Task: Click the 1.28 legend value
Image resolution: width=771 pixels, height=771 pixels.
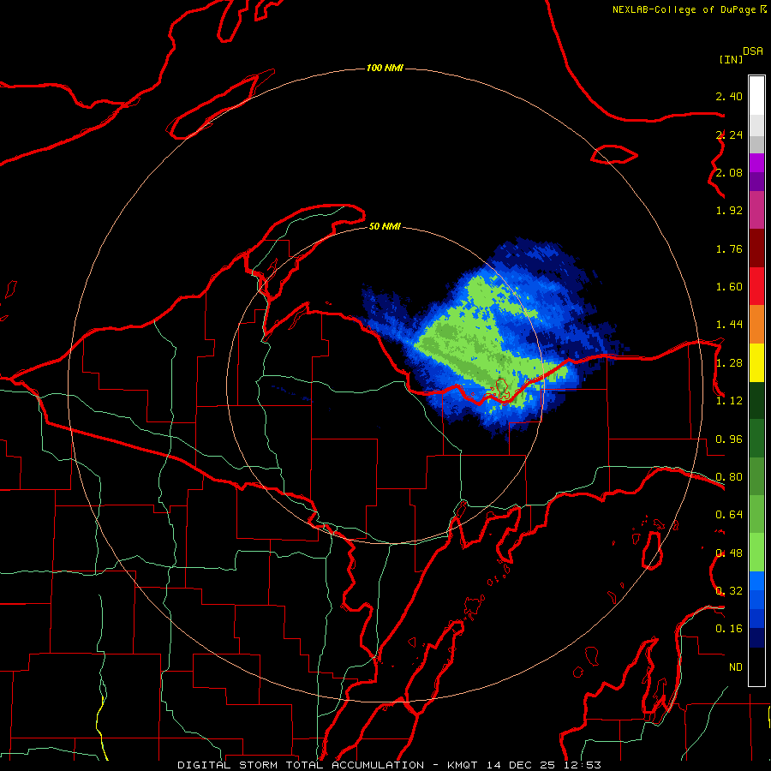Action: [x=729, y=363]
